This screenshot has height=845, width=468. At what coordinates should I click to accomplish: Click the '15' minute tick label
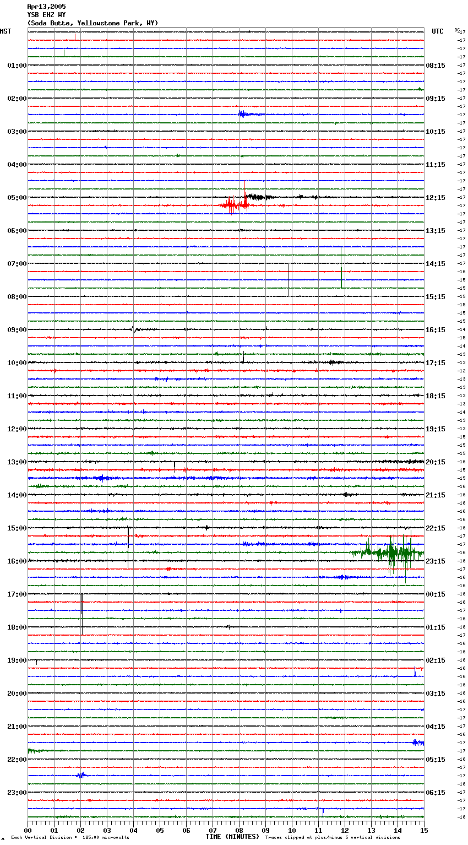424,830
